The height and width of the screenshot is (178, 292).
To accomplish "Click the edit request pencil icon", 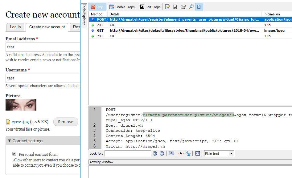I will point(167,7).
